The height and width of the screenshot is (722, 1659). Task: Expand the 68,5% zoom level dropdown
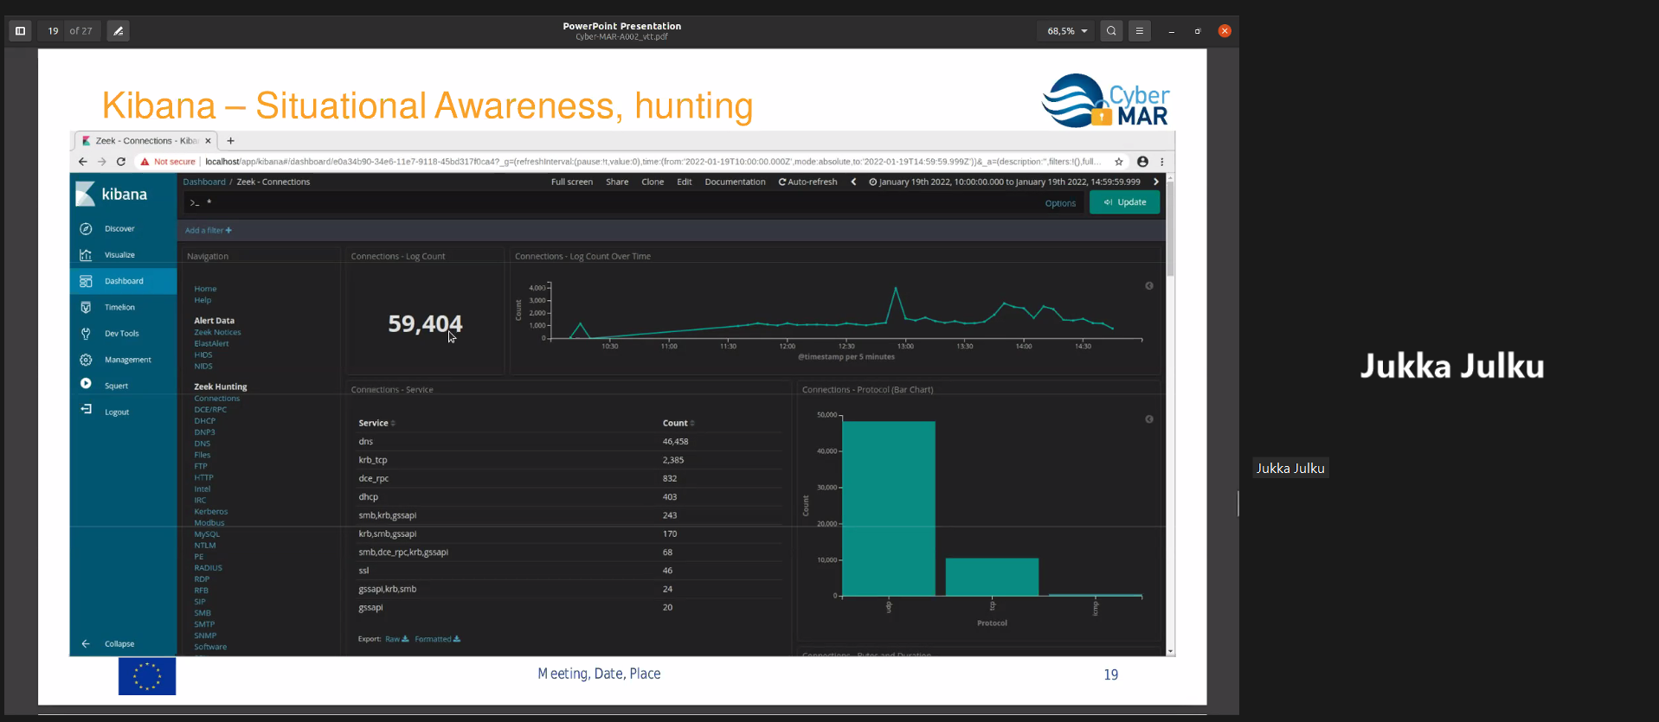point(1066,31)
